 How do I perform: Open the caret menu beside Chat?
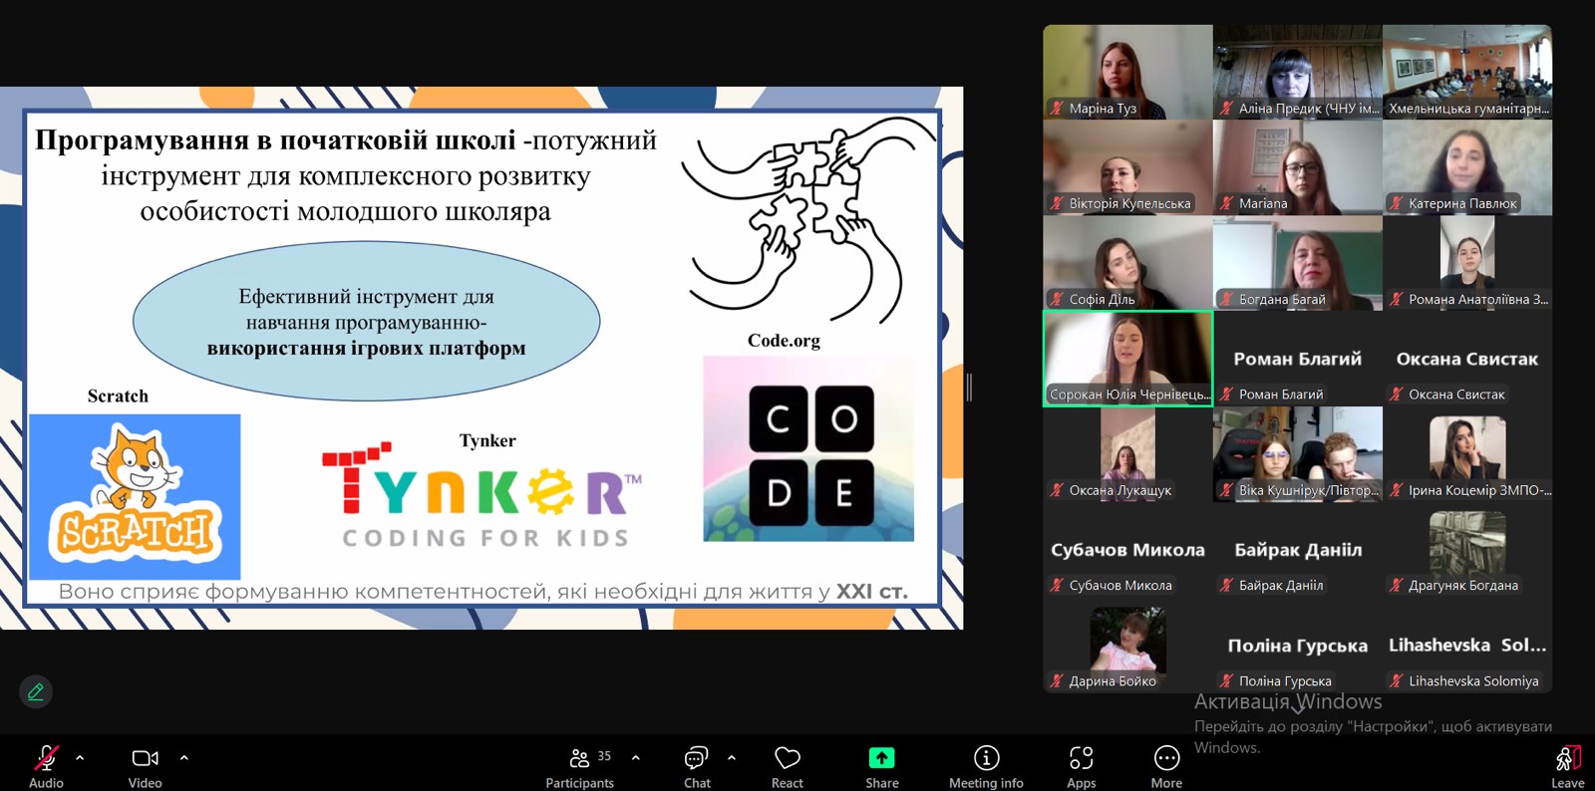coord(732,758)
